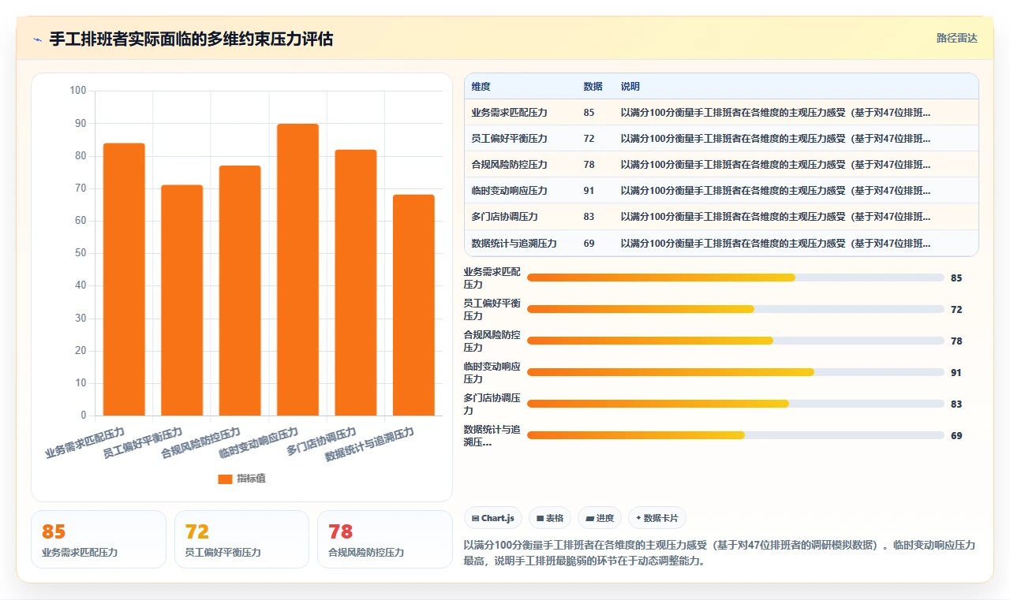
Task: Click the value 83 in the table
Action: [x=589, y=217]
